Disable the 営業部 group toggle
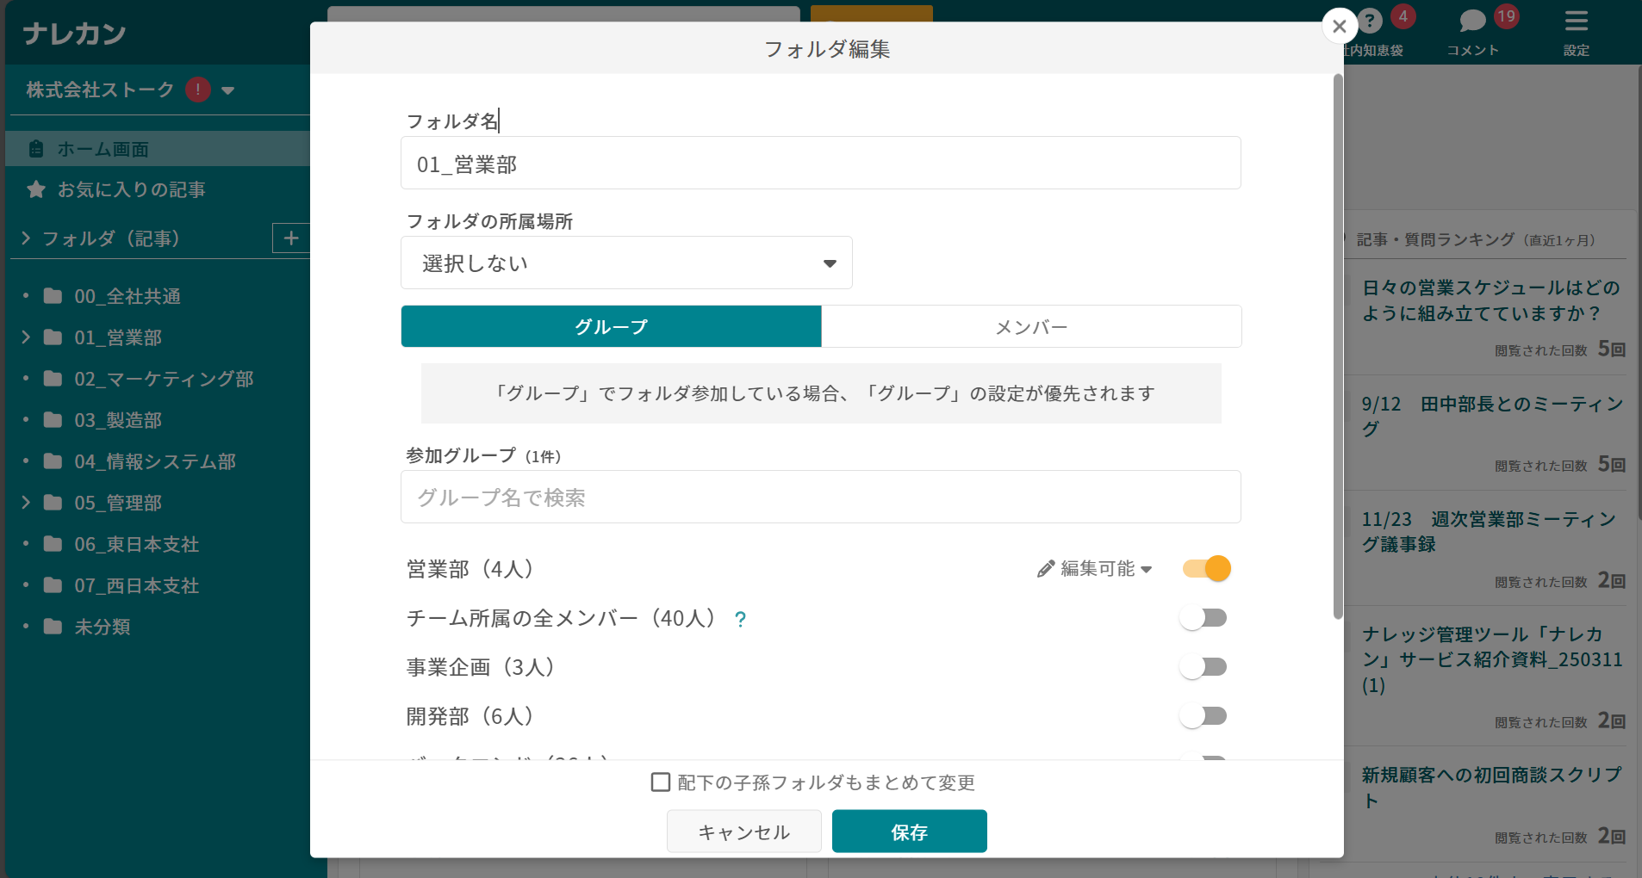 [1205, 568]
